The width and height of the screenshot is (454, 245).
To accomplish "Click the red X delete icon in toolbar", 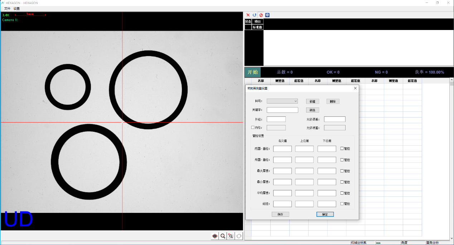I will click(248, 15).
